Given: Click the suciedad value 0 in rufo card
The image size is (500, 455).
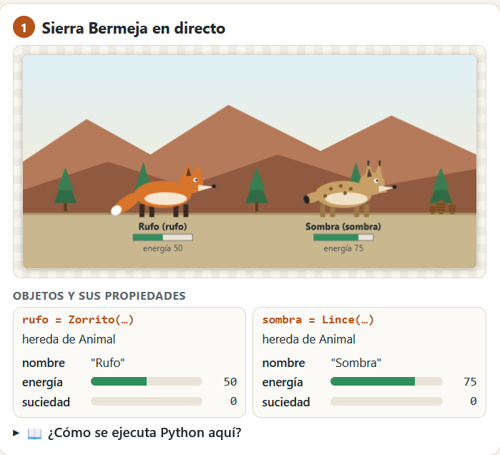Looking at the screenshot, I should point(233,401).
